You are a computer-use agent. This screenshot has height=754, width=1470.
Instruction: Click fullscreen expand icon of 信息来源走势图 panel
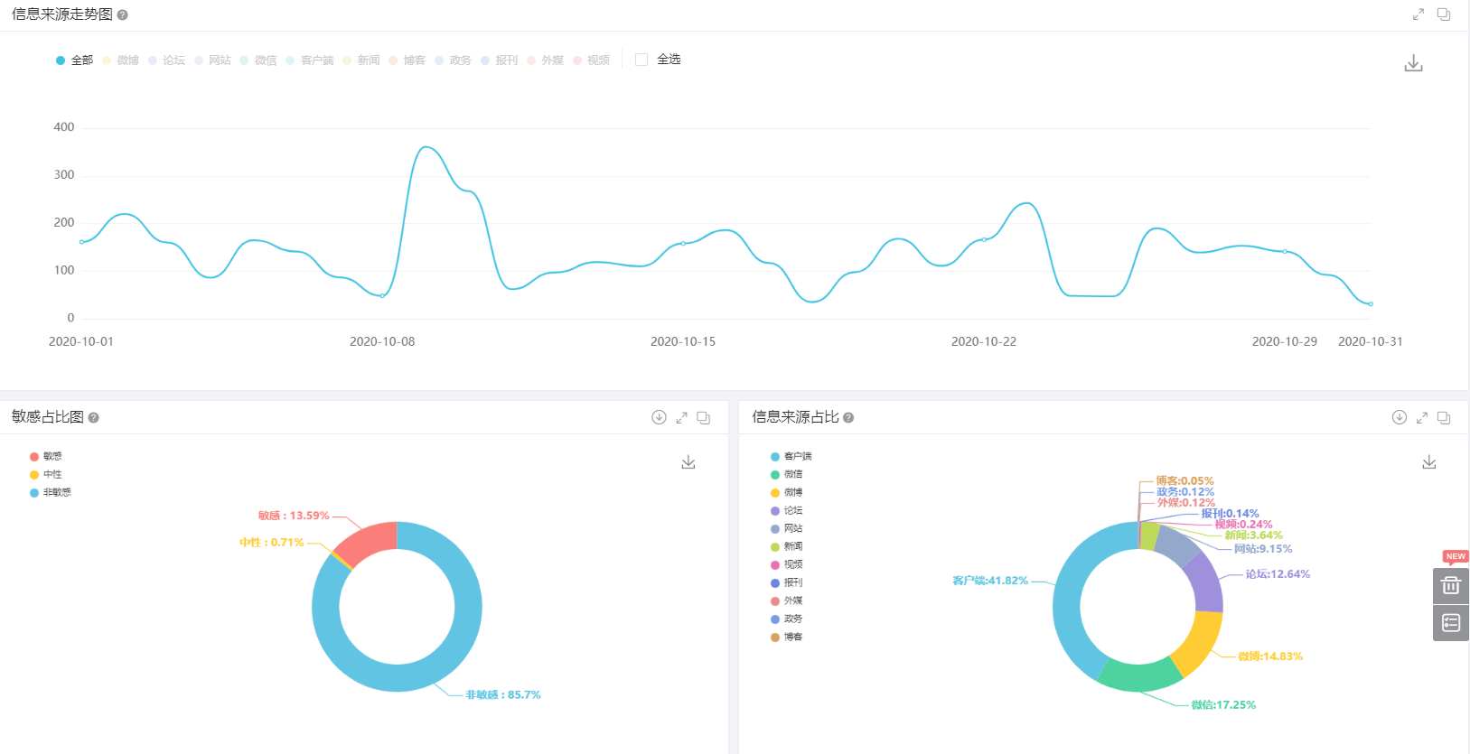point(1419,14)
